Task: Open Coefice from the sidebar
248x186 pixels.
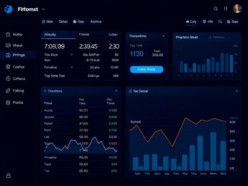Action: pos(15,67)
